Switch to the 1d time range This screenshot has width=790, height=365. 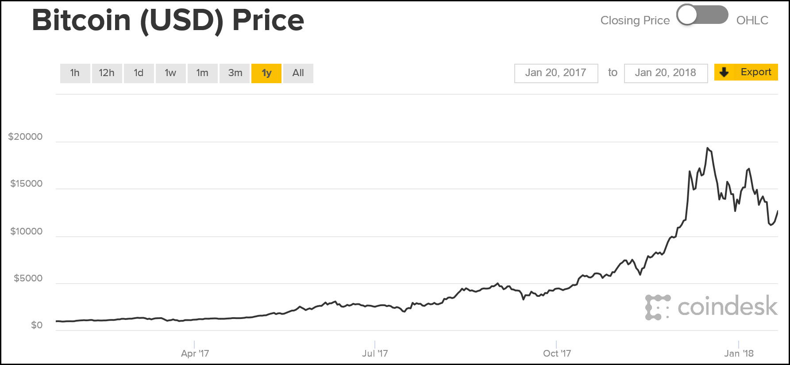coord(139,73)
